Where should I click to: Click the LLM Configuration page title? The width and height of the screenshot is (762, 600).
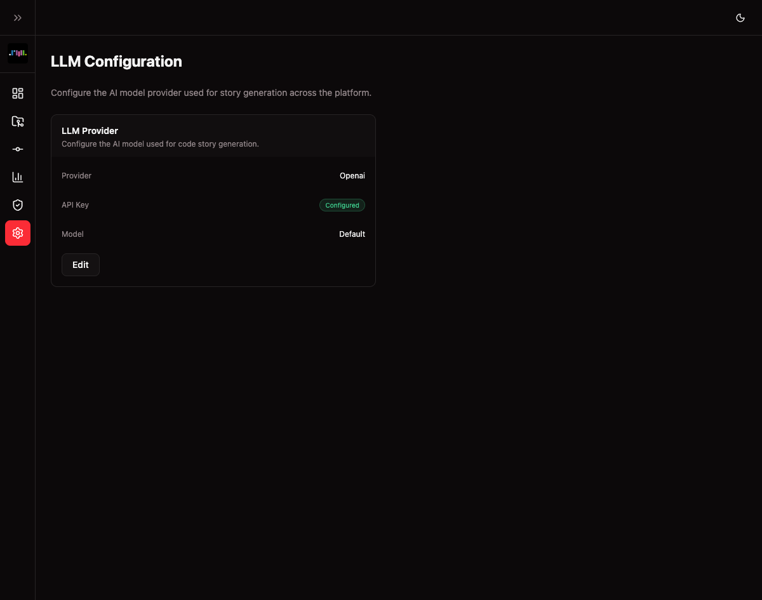(116, 62)
